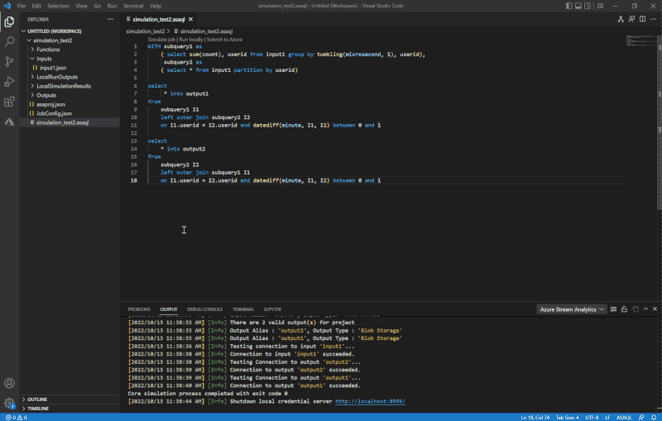The height and width of the screenshot is (421, 662).
Task: Expand the OUTLINE section
Action: [37, 399]
